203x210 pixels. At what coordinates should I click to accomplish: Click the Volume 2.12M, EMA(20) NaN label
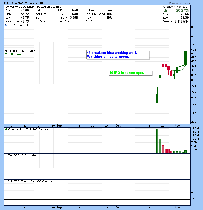[28, 129]
